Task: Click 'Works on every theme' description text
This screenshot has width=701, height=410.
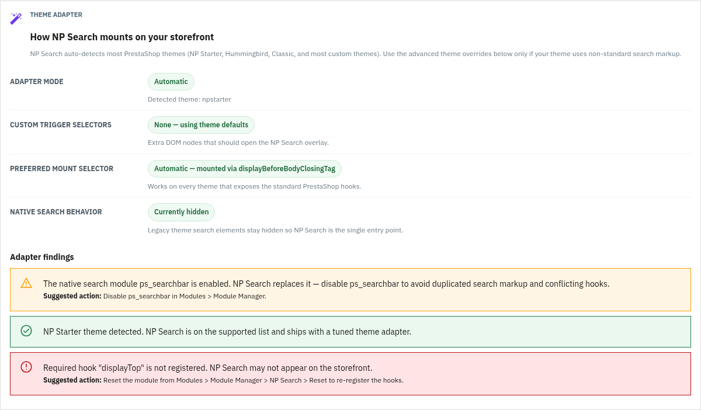Action: pyautogui.click(x=255, y=186)
